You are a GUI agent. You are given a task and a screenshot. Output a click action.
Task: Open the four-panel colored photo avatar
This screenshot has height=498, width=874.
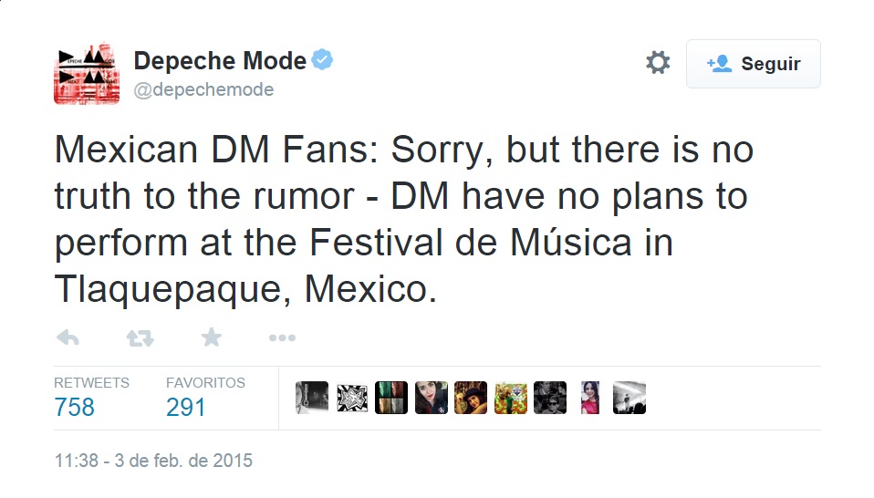click(x=391, y=398)
